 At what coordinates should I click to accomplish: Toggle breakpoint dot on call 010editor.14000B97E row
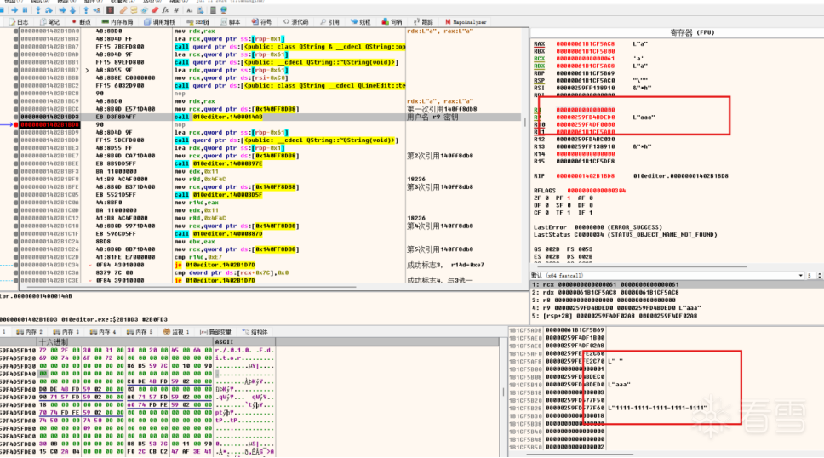click(x=16, y=163)
